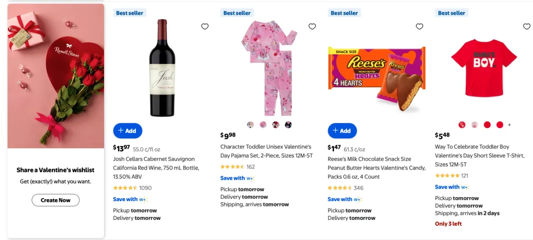Select third solid red T-shirt swatch
Viewport: 533px width, 240px height.
point(487,125)
